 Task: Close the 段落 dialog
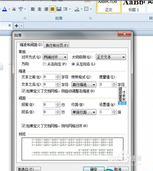124,34
